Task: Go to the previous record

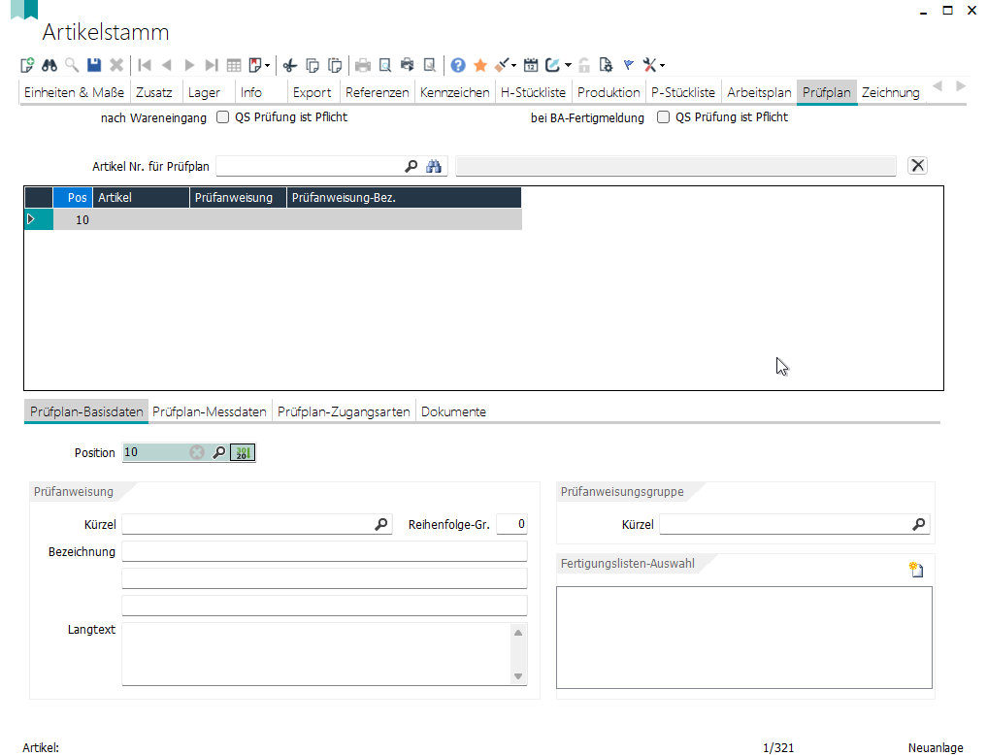Action: click(x=167, y=65)
